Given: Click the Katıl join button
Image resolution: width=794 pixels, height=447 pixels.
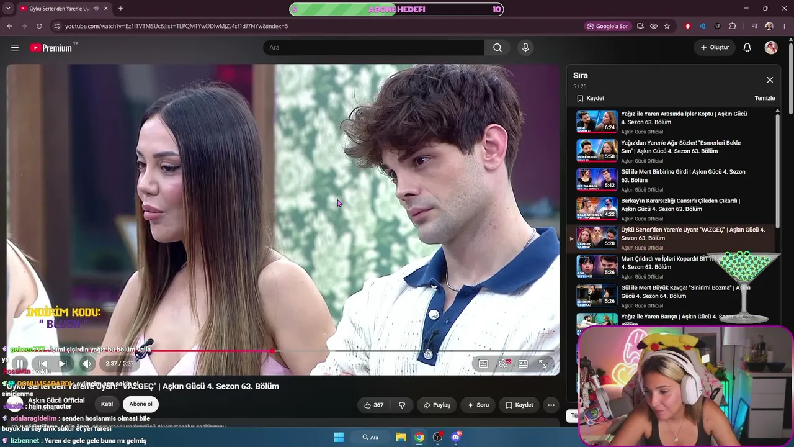Looking at the screenshot, I should tap(107, 404).
